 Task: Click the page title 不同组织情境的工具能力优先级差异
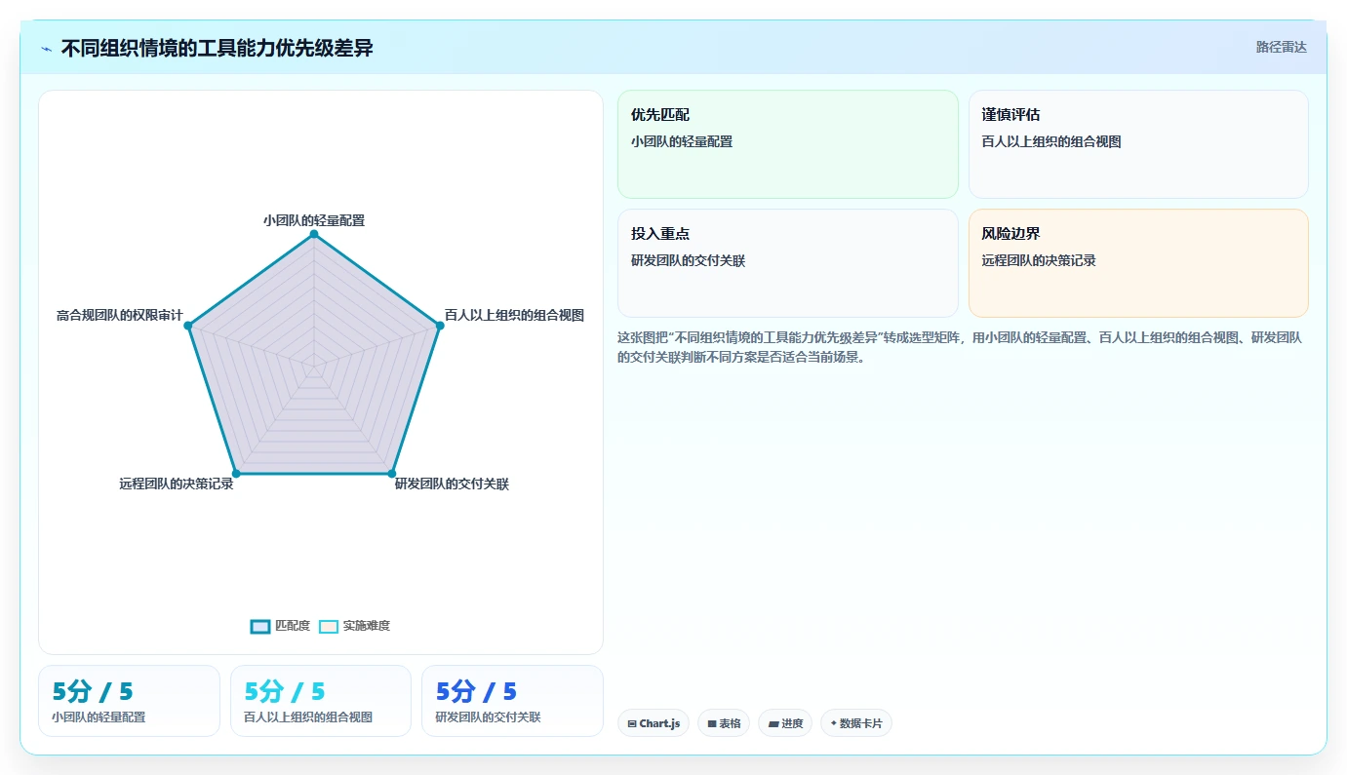coord(218,48)
